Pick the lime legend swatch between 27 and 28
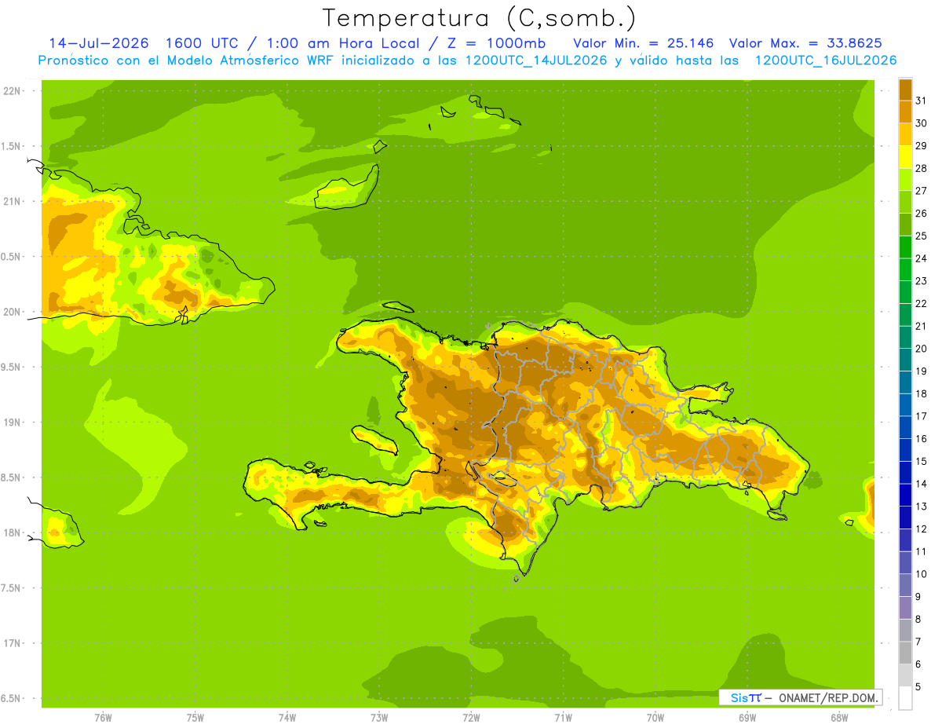The image size is (942, 728). tap(906, 180)
